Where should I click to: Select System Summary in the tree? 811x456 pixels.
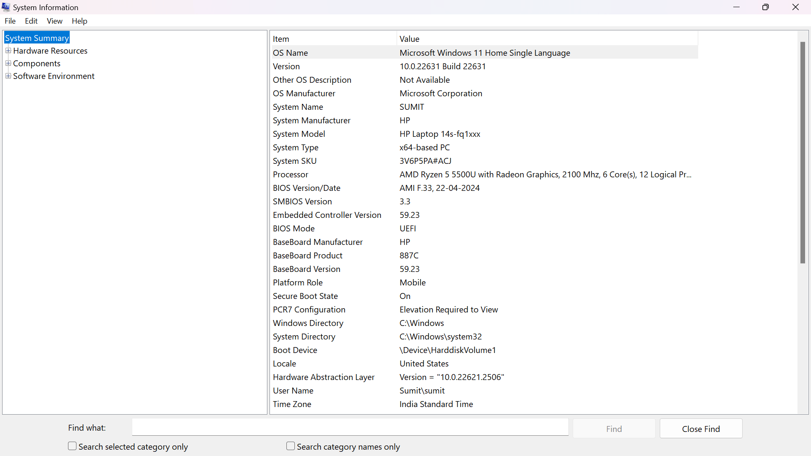(x=37, y=38)
